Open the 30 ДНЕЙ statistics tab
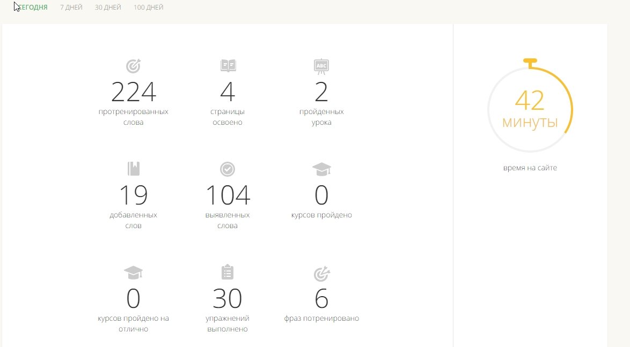The height and width of the screenshot is (347, 630). [108, 7]
